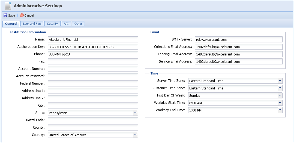This screenshot has height=143, width=294.
Task: Expand the First Day Of Week dropdown arrow
Action: point(280,95)
